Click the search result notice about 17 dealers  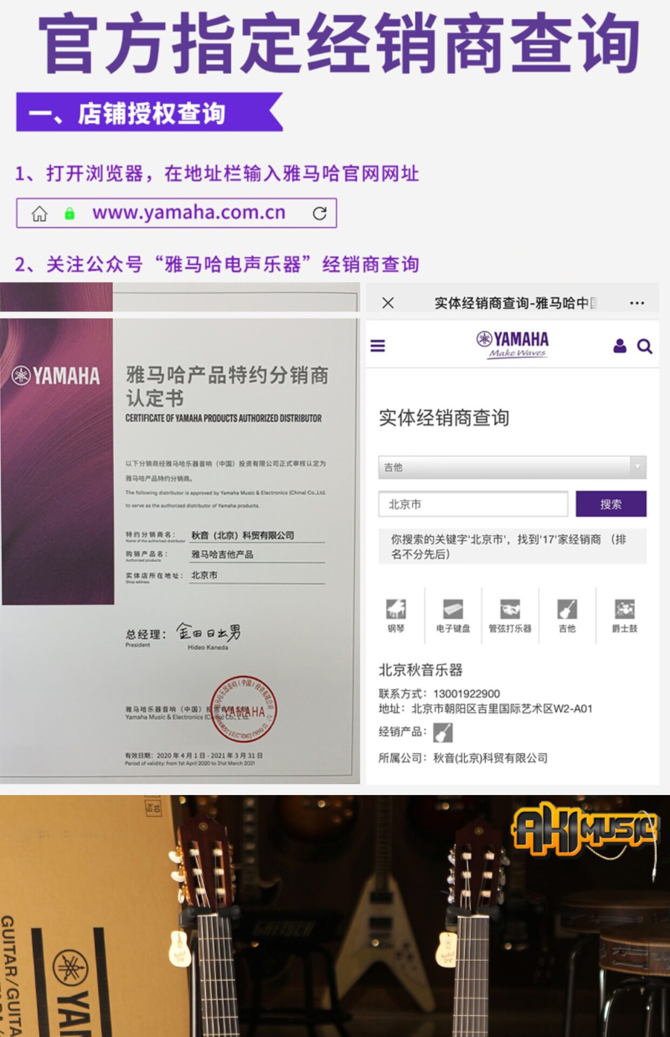pos(512,547)
